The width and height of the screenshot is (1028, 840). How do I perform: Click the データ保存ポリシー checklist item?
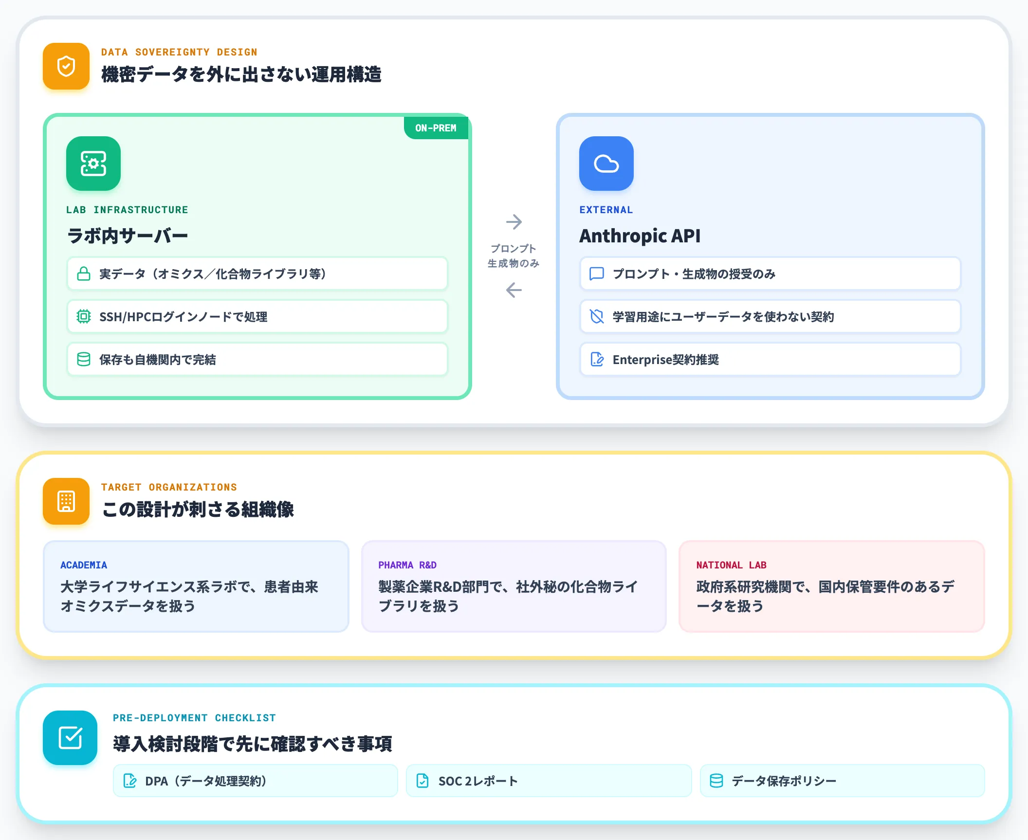click(x=843, y=781)
